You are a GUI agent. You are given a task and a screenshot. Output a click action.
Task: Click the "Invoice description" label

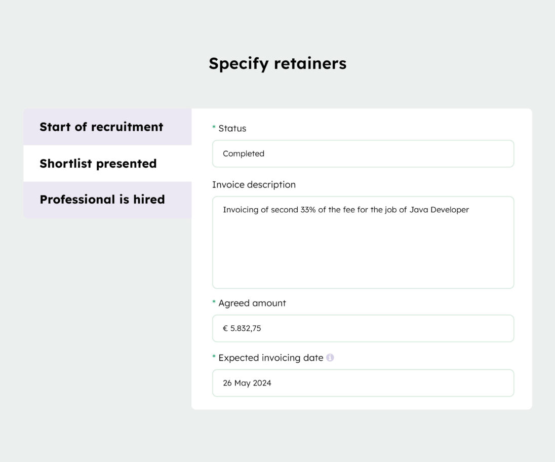[x=254, y=184]
